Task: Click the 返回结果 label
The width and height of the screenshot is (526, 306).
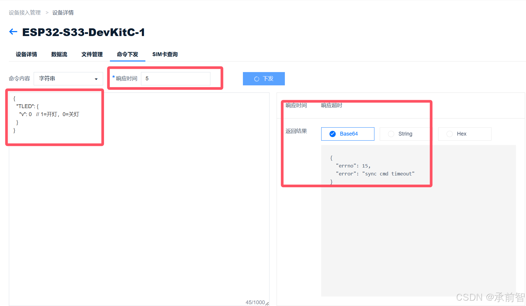Action: click(296, 131)
